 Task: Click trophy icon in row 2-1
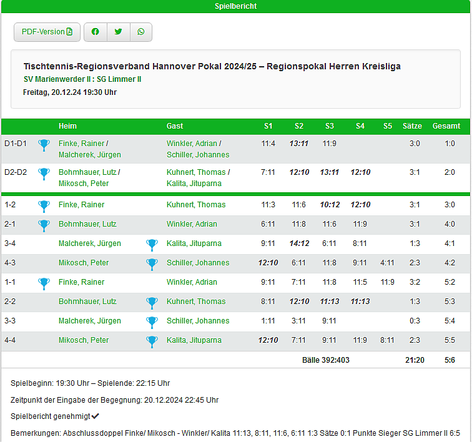point(44,226)
